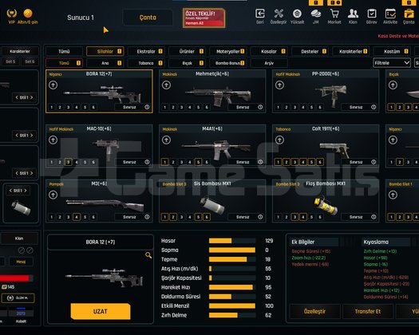The height and width of the screenshot is (335, 419).
Task: Click magnifier icon on BORA 12 preview
Action: click(x=148, y=255)
